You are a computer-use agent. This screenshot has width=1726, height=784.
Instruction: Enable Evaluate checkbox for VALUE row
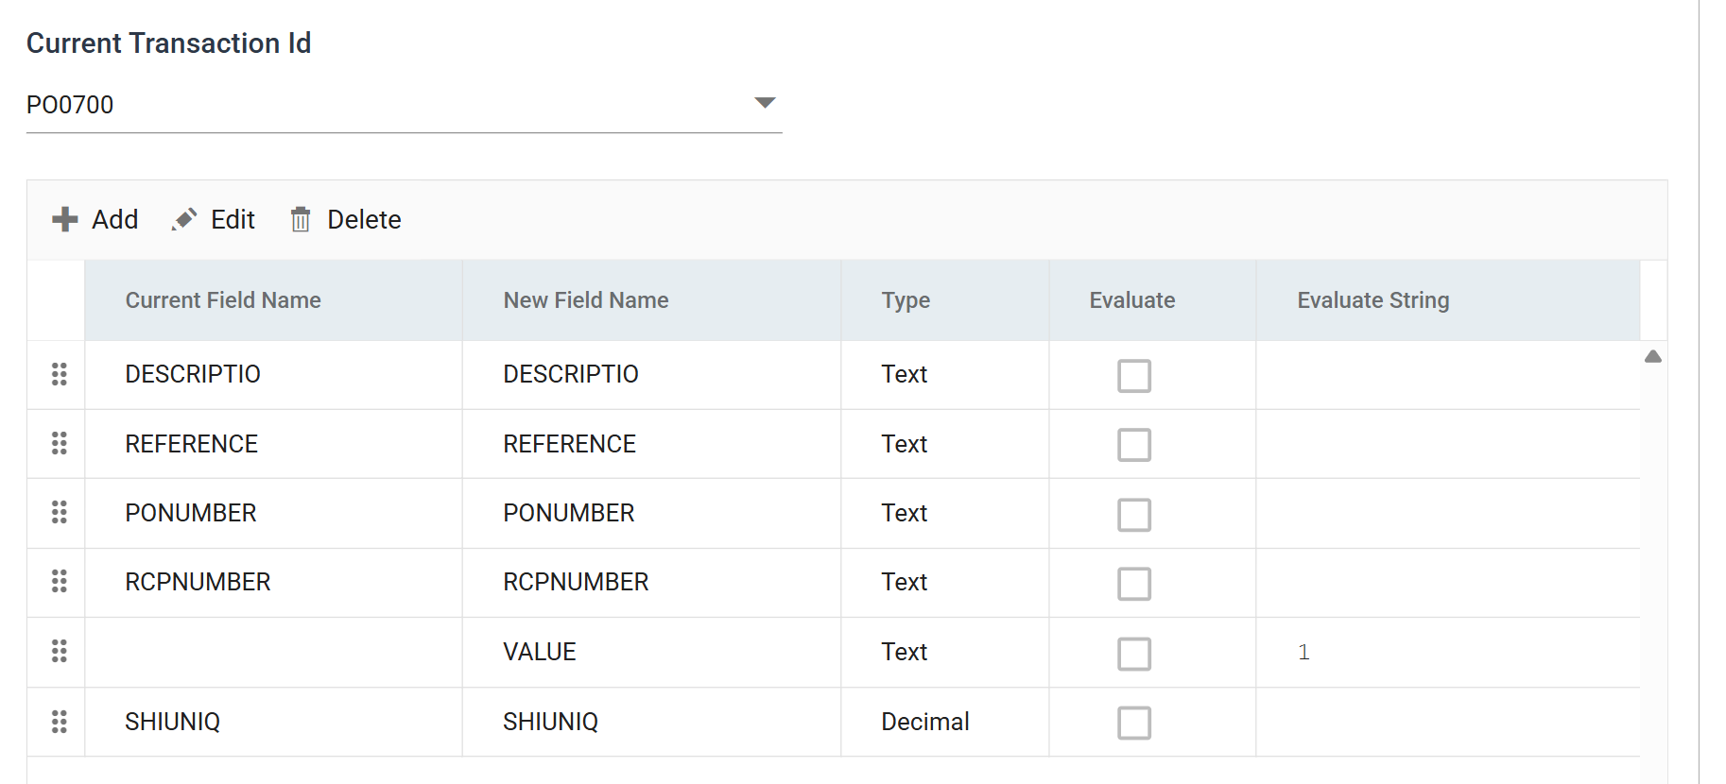(x=1134, y=654)
